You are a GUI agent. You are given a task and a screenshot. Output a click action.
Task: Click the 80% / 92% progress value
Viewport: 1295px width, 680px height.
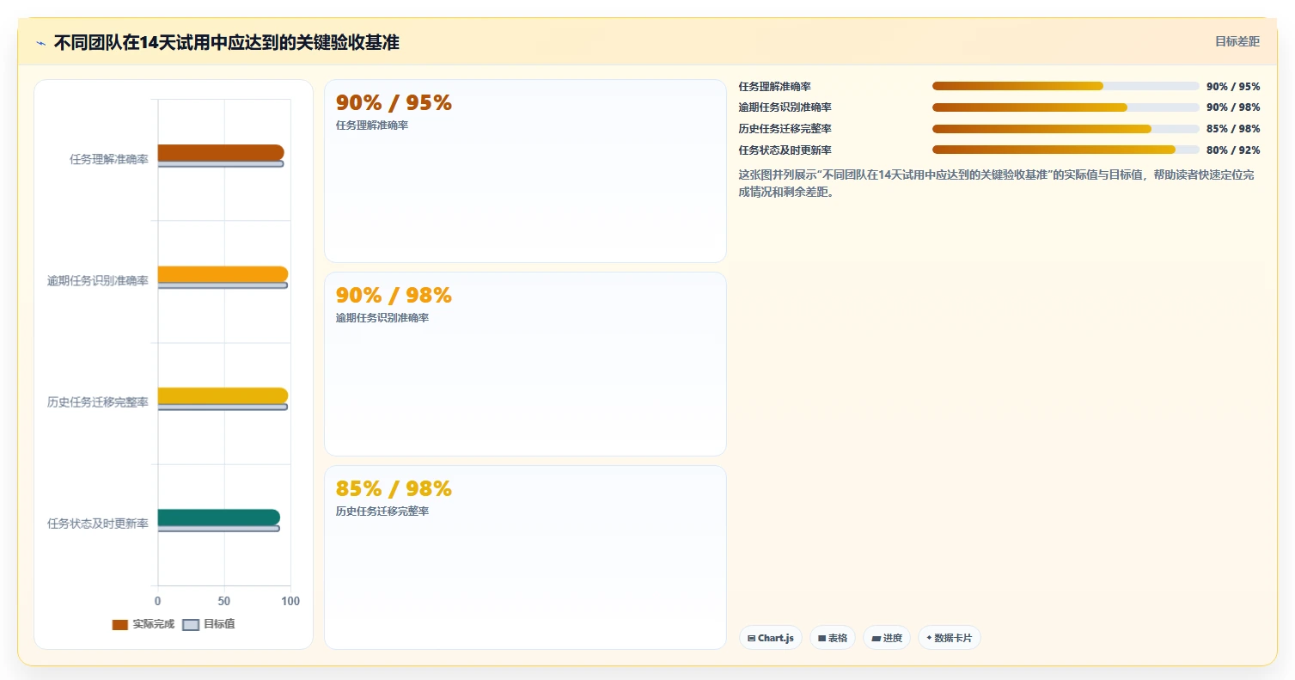click(x=1233, y=150)
